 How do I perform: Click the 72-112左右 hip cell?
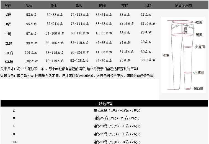(x=80, y=14)
